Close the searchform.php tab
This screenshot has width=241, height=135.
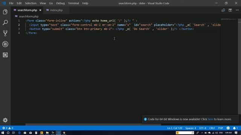pos(40,10)
